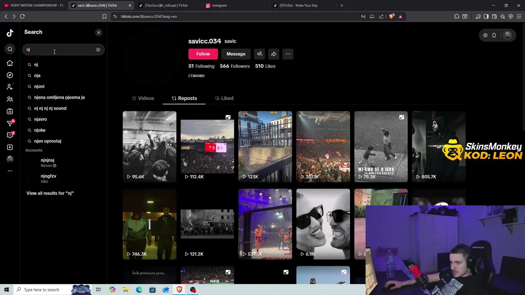The width and height of the screenshot is (525, 295).
Task: Open the profile avatar in sidebar
Action: click(10, 159)
